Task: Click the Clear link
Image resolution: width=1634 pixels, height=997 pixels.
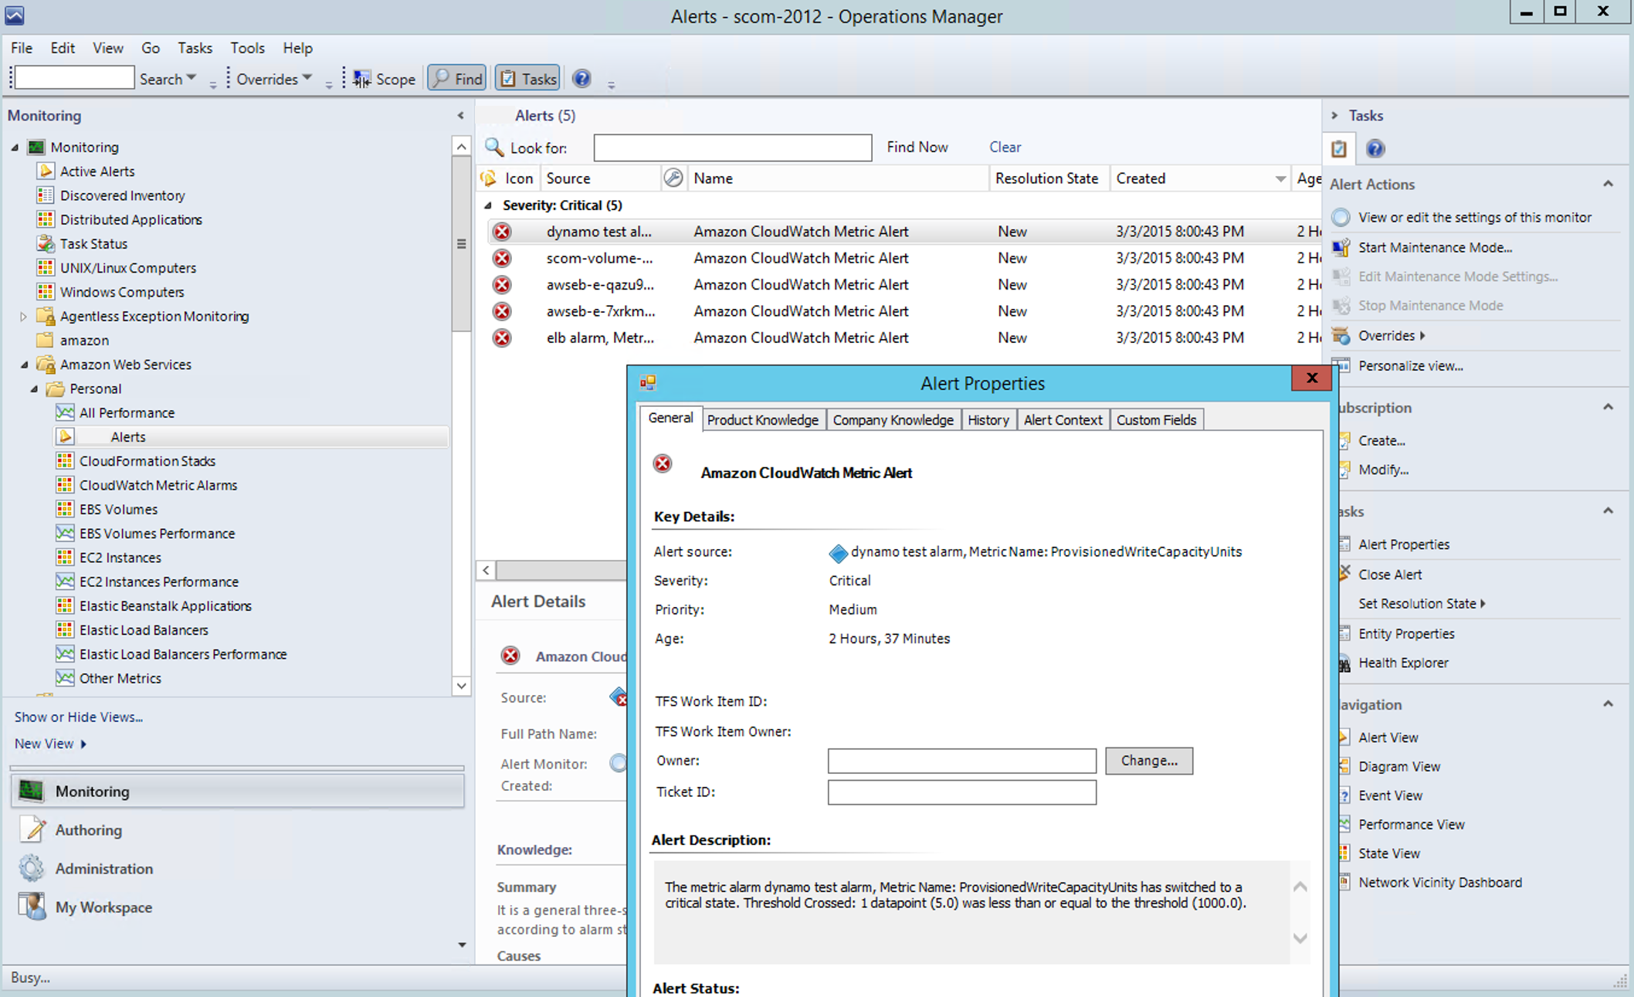Action: tap(1005, 147)
